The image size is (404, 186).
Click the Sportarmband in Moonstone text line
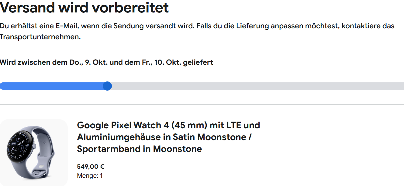(x=139, y=149)
